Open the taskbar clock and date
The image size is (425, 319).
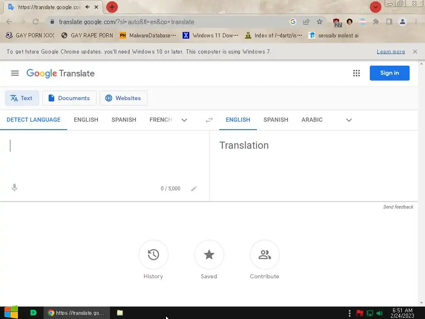pos(402,313)
